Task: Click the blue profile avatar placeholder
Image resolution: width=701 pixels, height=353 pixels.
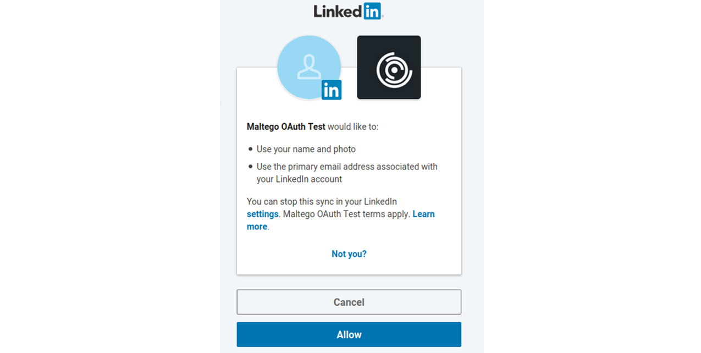Action: 309,68
